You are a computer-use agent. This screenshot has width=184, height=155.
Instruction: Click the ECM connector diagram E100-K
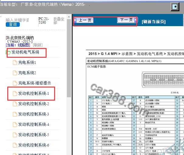(x=163, y=80)
